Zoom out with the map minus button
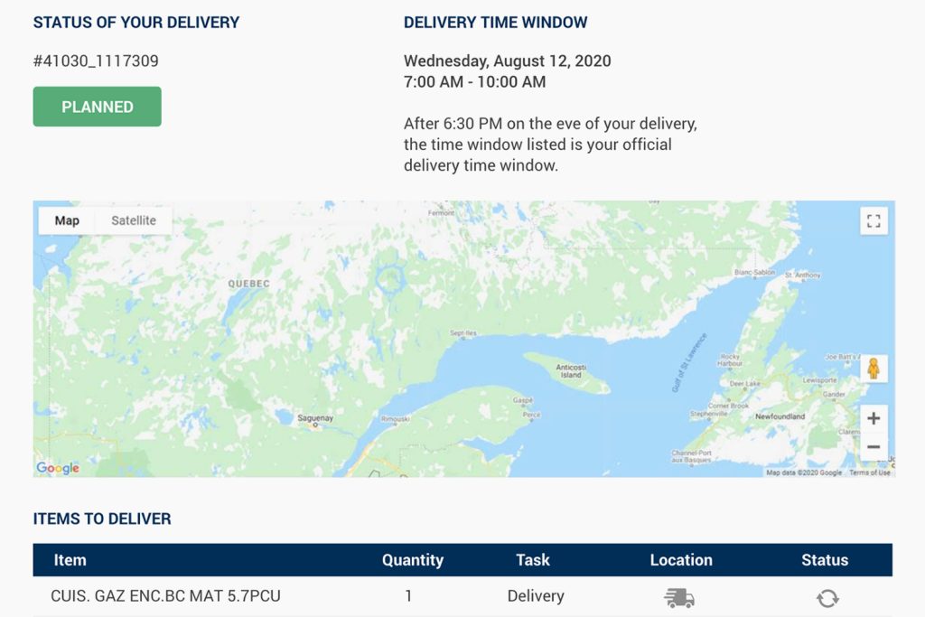The height and width of the screenshot is (617, 925). click(873, 447)
